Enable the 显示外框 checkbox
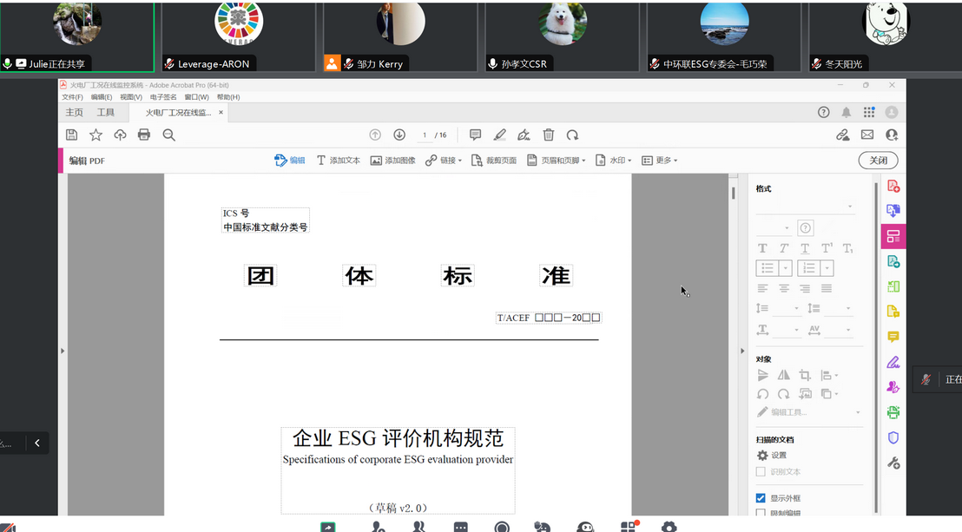This screenshot has width=962, height=532. pyautogui.click(x=759, y=497)
